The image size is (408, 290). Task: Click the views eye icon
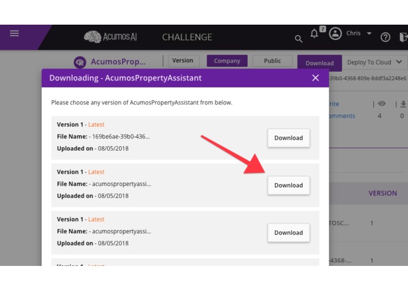[x=382, y=103]
